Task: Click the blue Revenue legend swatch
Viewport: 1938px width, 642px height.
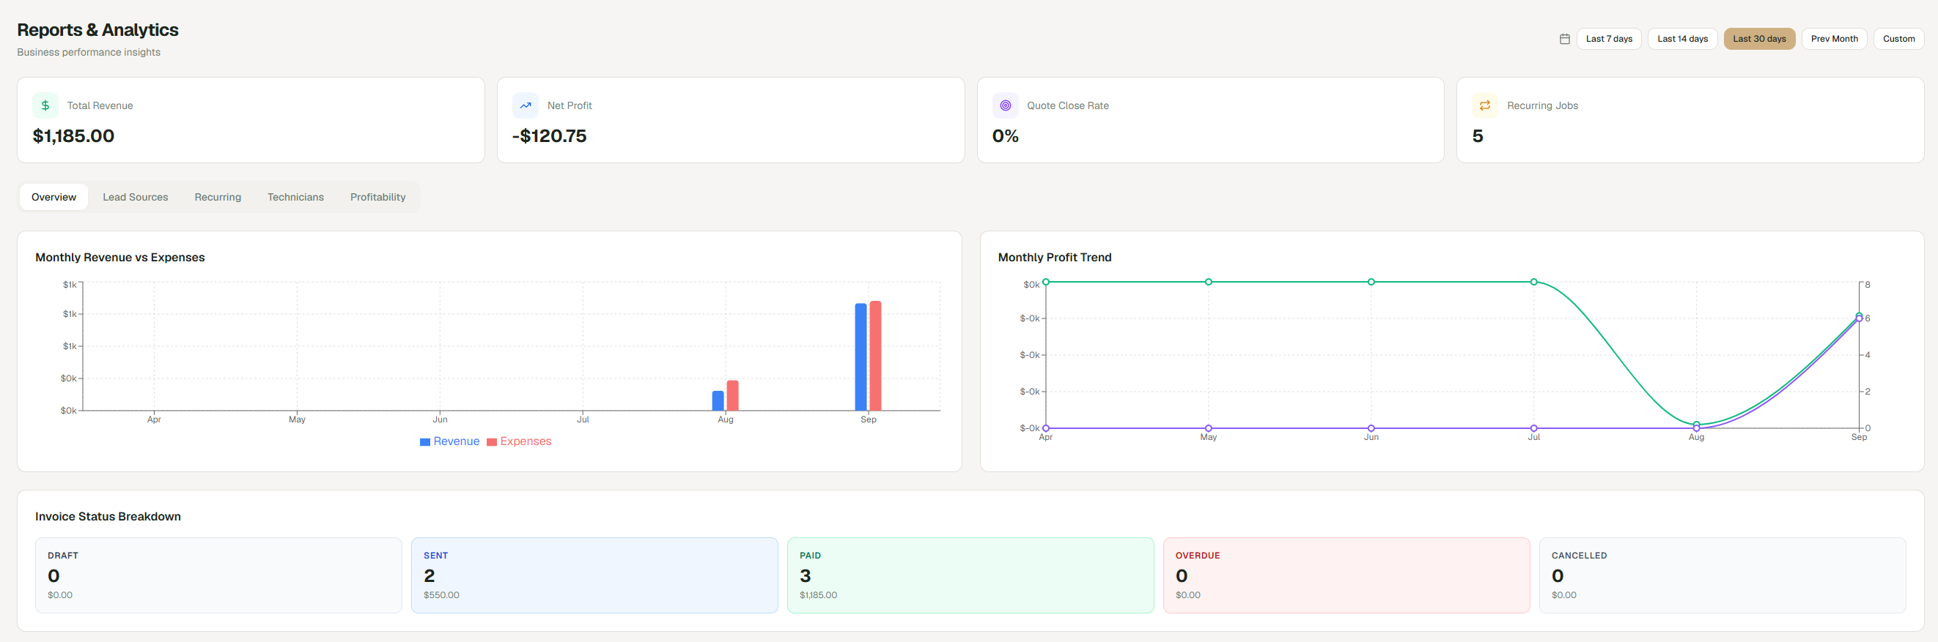Action: tap(425, 442)
